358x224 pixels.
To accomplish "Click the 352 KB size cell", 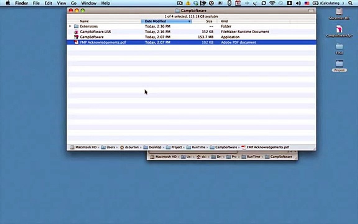I will (x=208, y=31).
